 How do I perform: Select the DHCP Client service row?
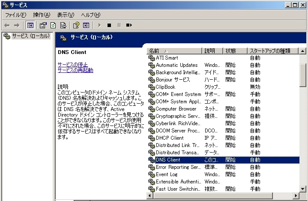pos(170,138)
